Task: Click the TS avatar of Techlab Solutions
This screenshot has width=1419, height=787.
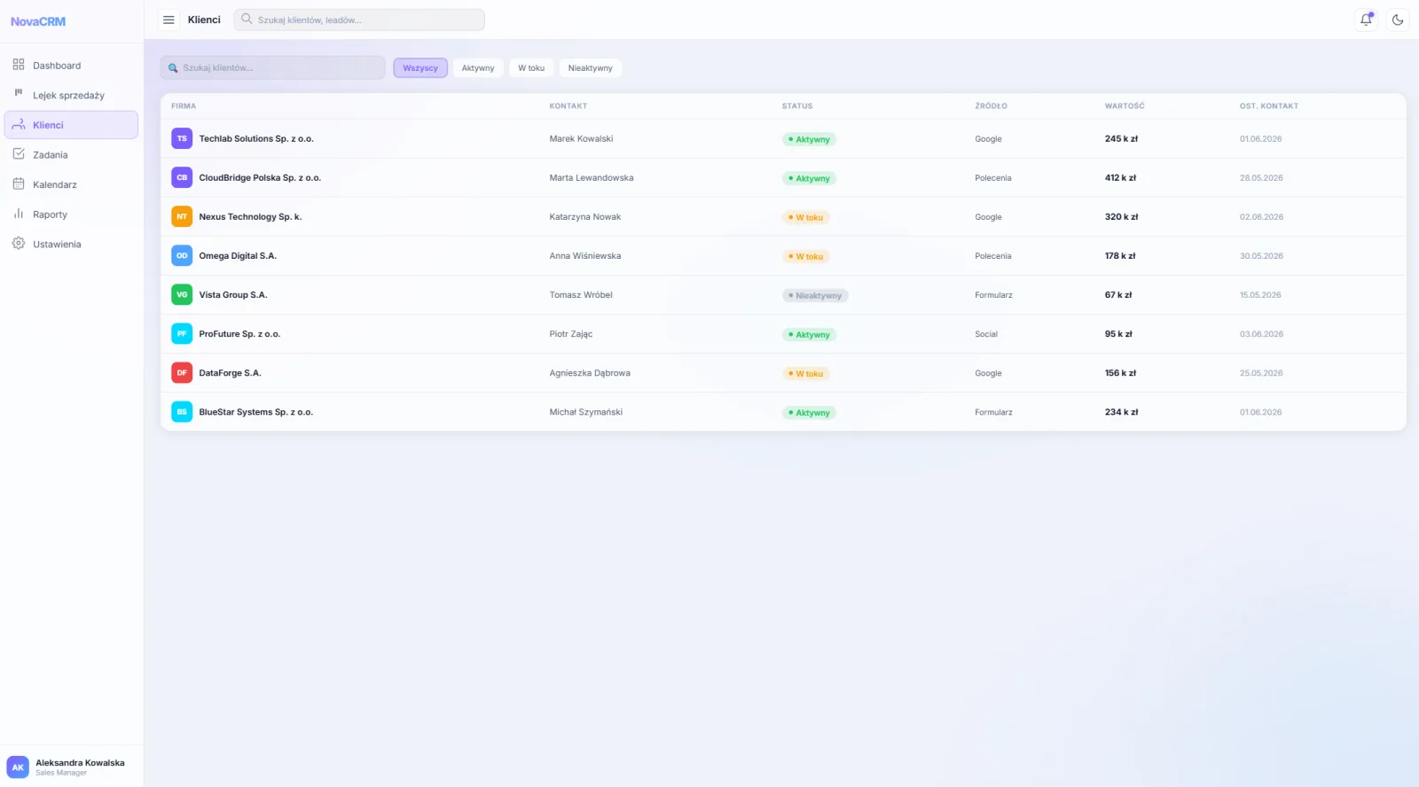Action: pyautogui.click(x=182, y=139)
